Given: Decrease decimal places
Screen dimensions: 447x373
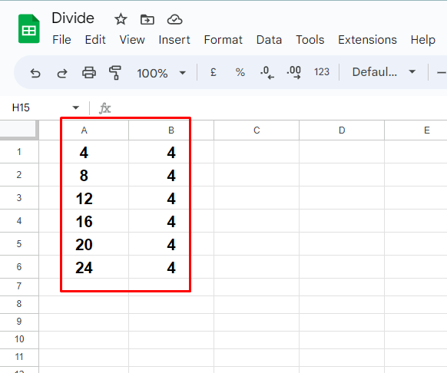Looking at the screenshot, I should [x=267, y=72].
